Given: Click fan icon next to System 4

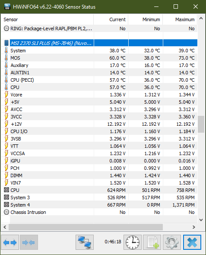Looking at the screenshot, I should pos(6,205).
